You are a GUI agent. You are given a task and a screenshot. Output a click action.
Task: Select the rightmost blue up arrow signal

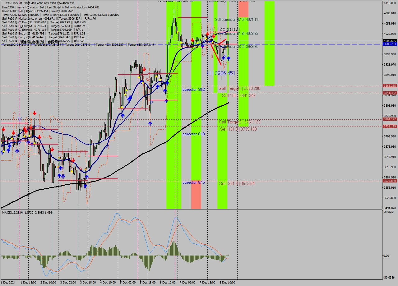229,58
